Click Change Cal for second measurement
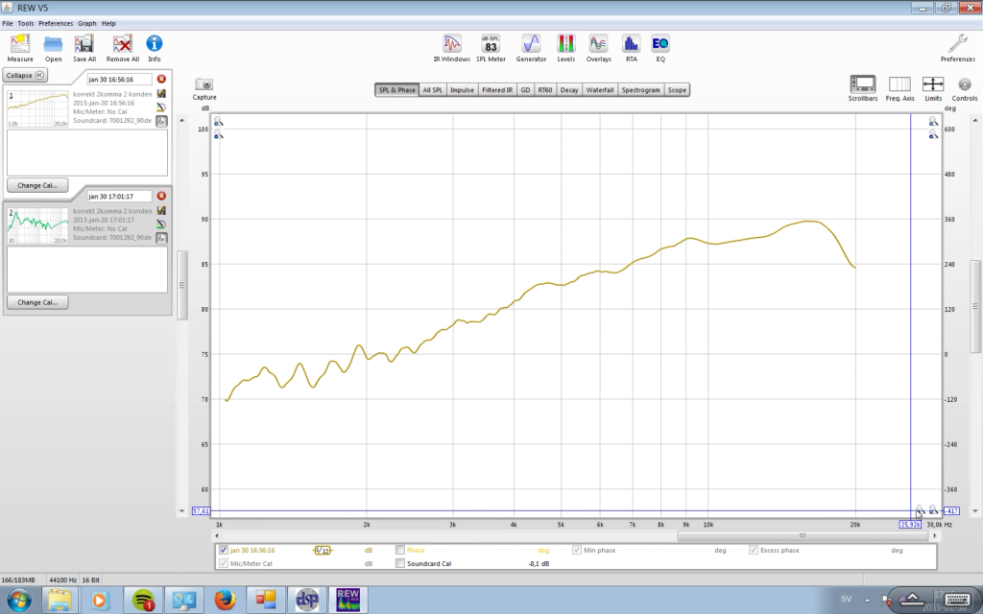This screenshot has height=614, width=983. coord(37,302)
